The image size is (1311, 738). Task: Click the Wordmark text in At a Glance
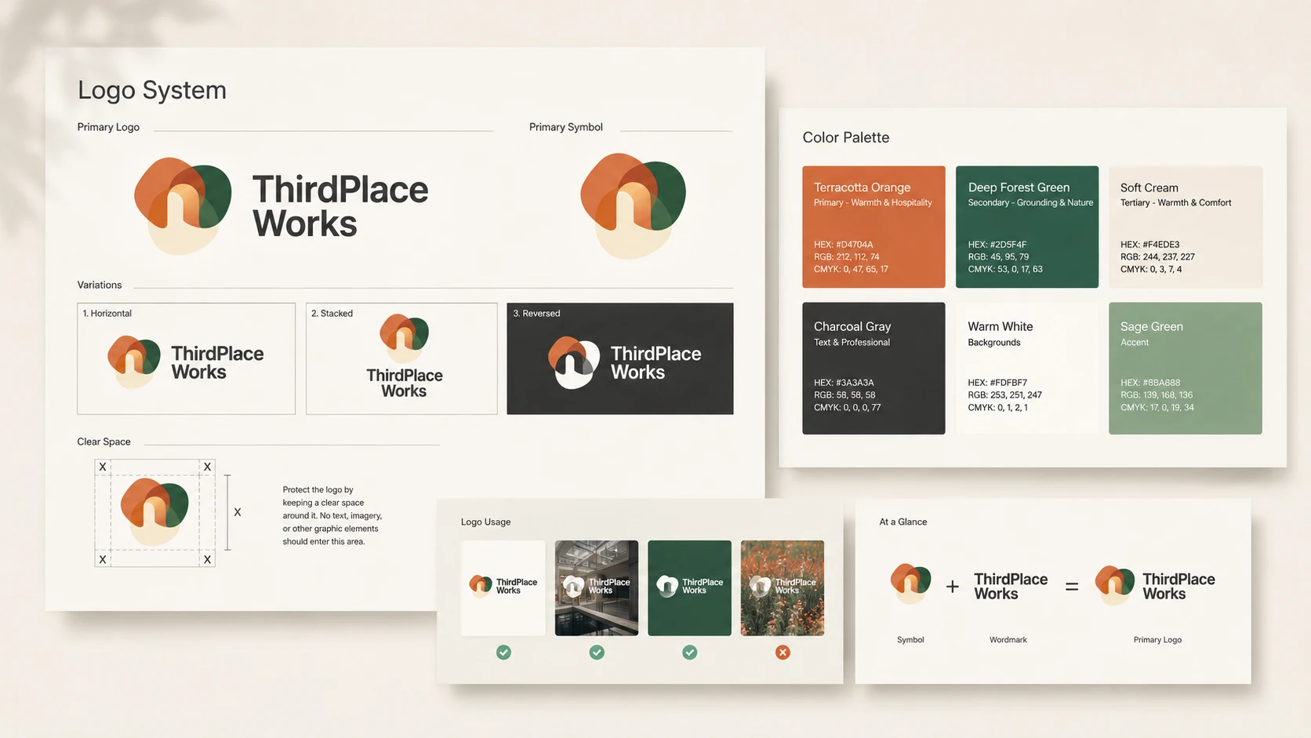coord(1011,586)
